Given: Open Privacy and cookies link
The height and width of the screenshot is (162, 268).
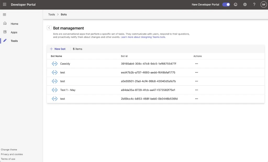Looking at the screenshot, I should [12, 154].
